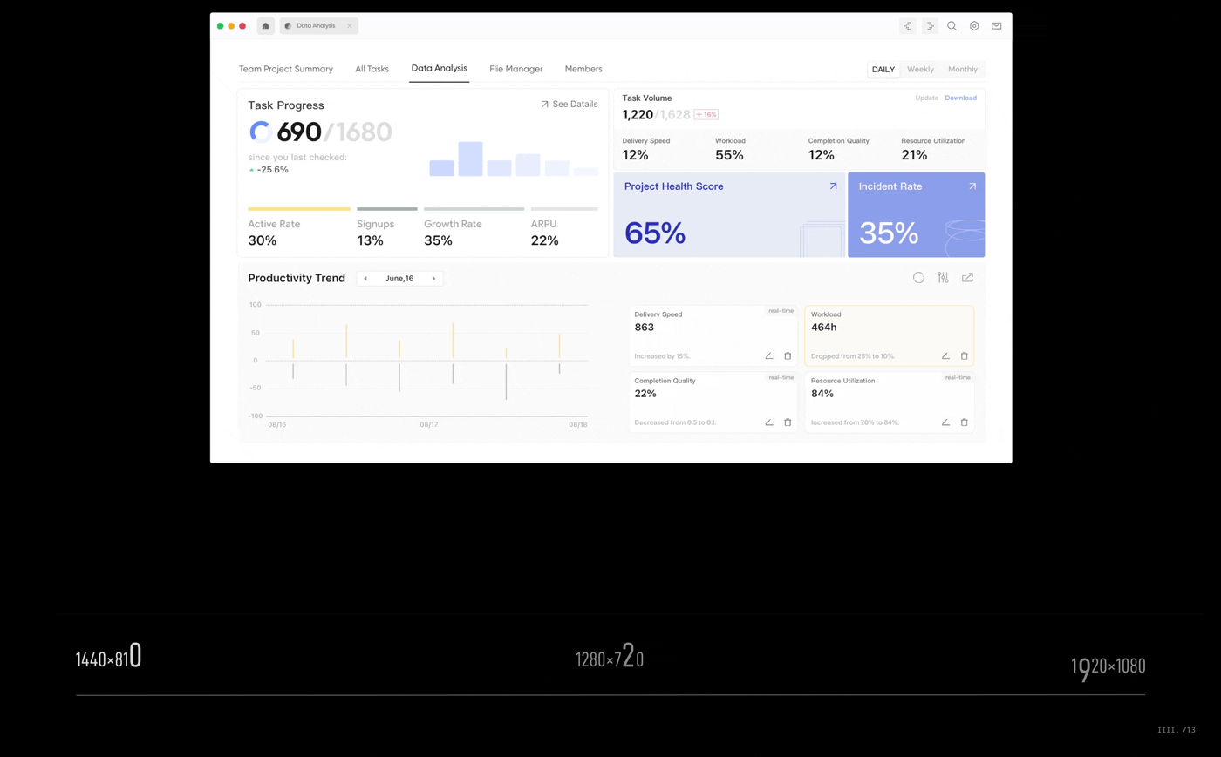Open the Members tab
Viewport: 1221px width, 757px height.
pos(583,69)
